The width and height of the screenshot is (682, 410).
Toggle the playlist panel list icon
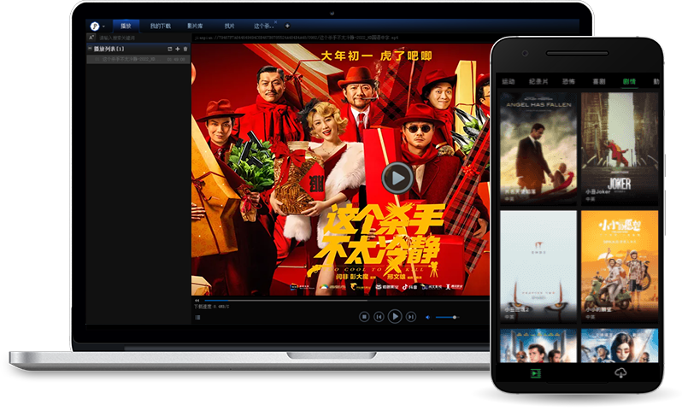tap(197, 318)
